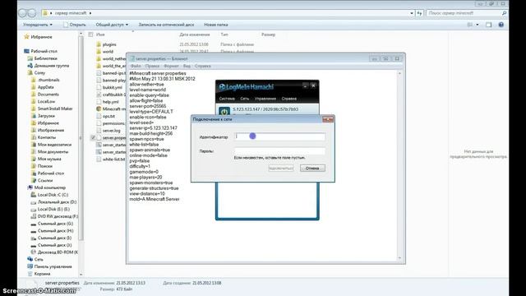Open the Справка menu in Hamachi

pos(288,99)
